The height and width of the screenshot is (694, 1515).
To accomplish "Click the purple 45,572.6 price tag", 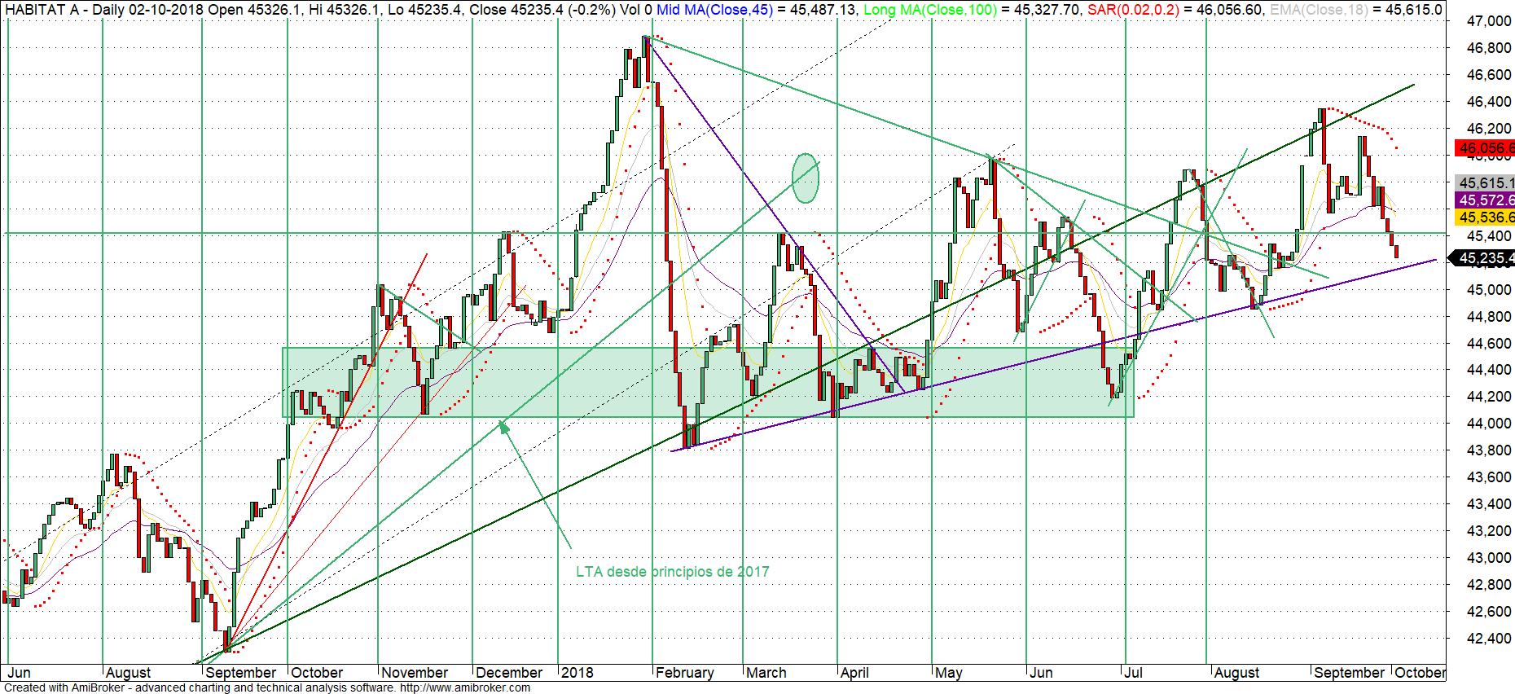I will (1485, 200).
